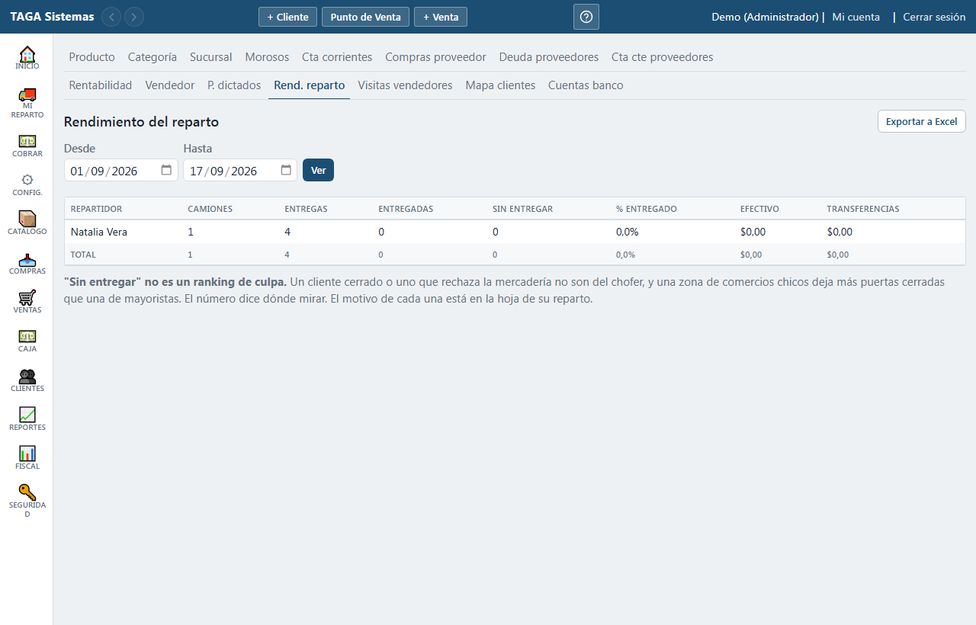
Task: Open the Cobrar sidebar icon
Action: click(x=27, y=141)
